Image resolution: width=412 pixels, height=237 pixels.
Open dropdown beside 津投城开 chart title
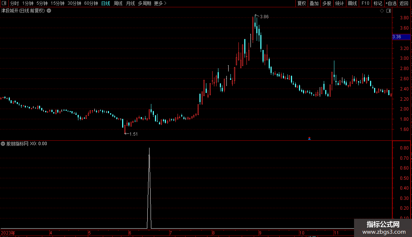(x=49, y=11)
